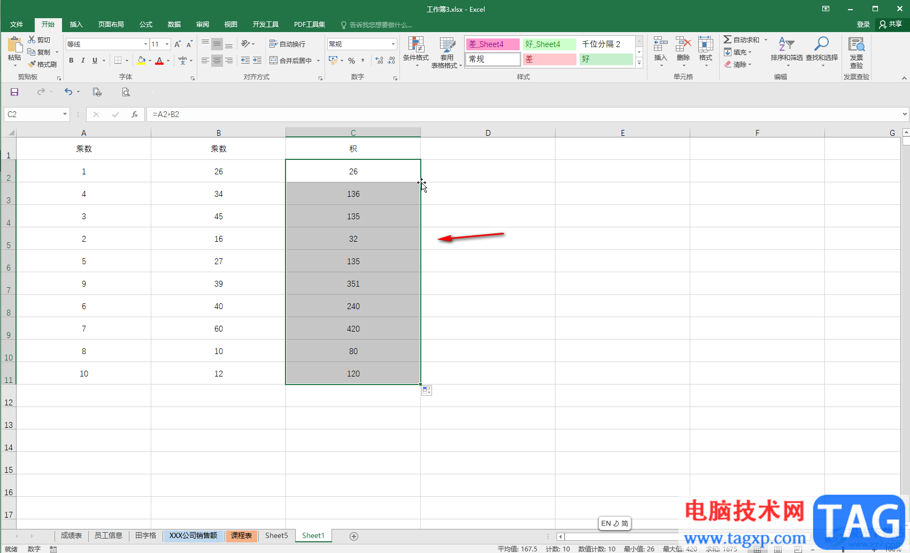Click the decrease decimal icon
This screenshot has height=553, width=910.
pyautogui.click(x=391, y=60)
